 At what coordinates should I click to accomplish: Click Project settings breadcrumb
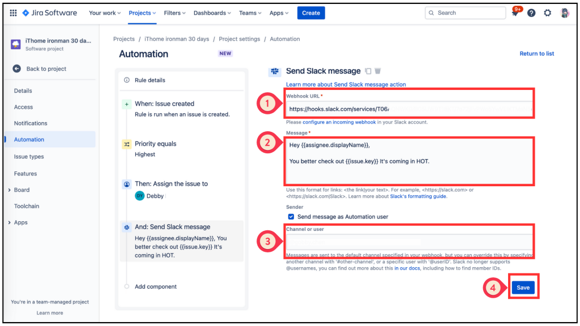(240, 39)
